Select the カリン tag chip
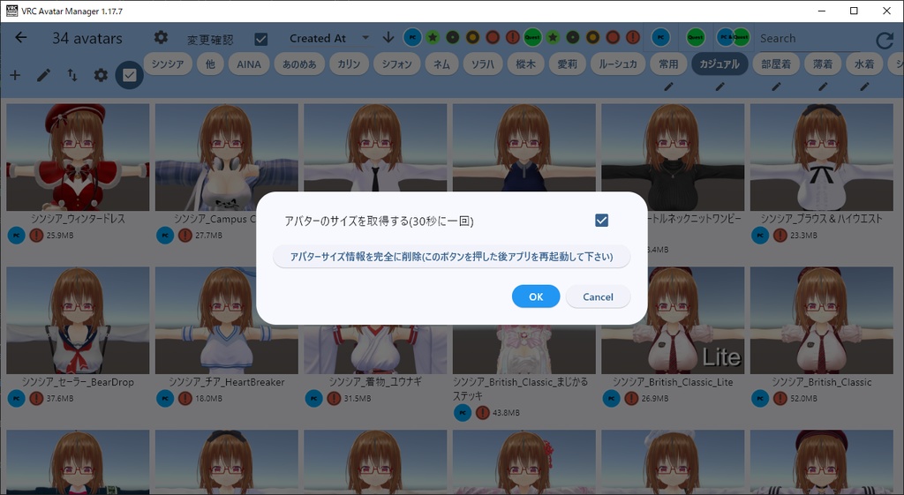Screen dimensions: 904x495 (349, 64)
